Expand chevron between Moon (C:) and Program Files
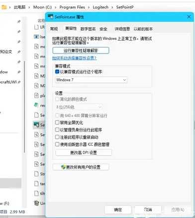 55,7
